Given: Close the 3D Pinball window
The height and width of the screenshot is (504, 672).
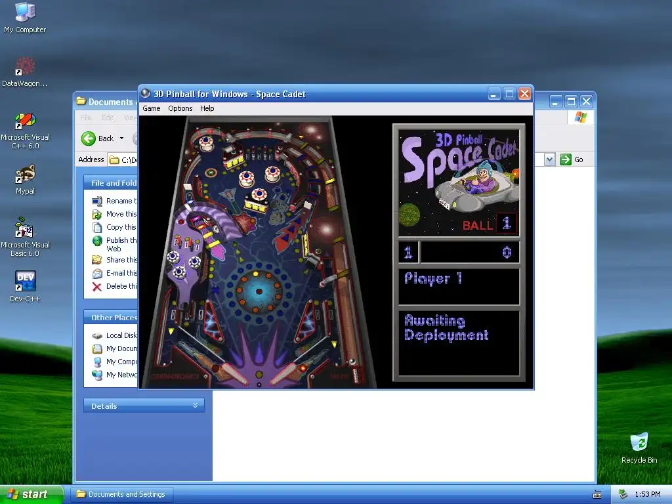Looking at the screenshot, I should coord(524,93).
